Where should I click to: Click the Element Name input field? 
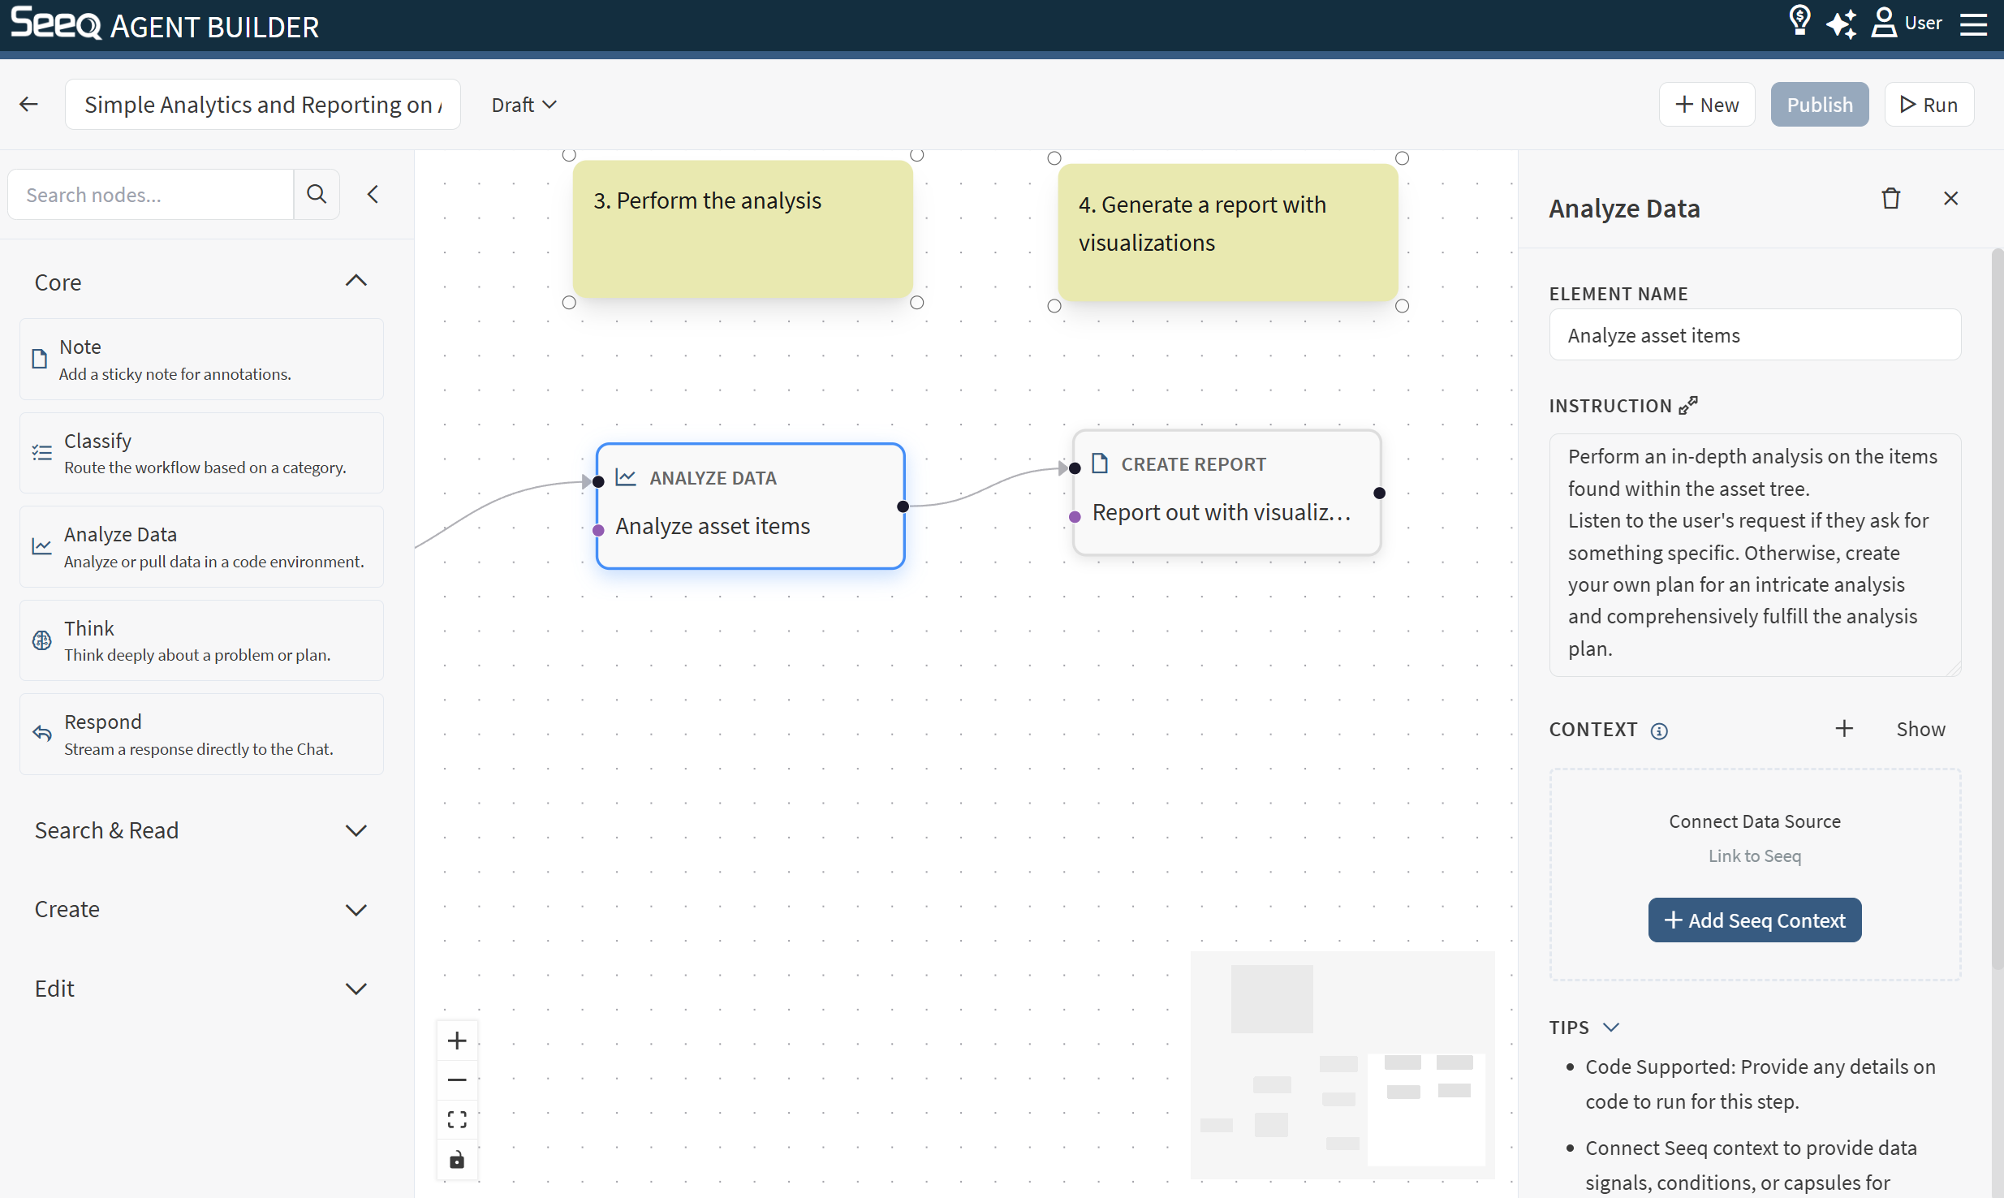(x=1754, y=335)
